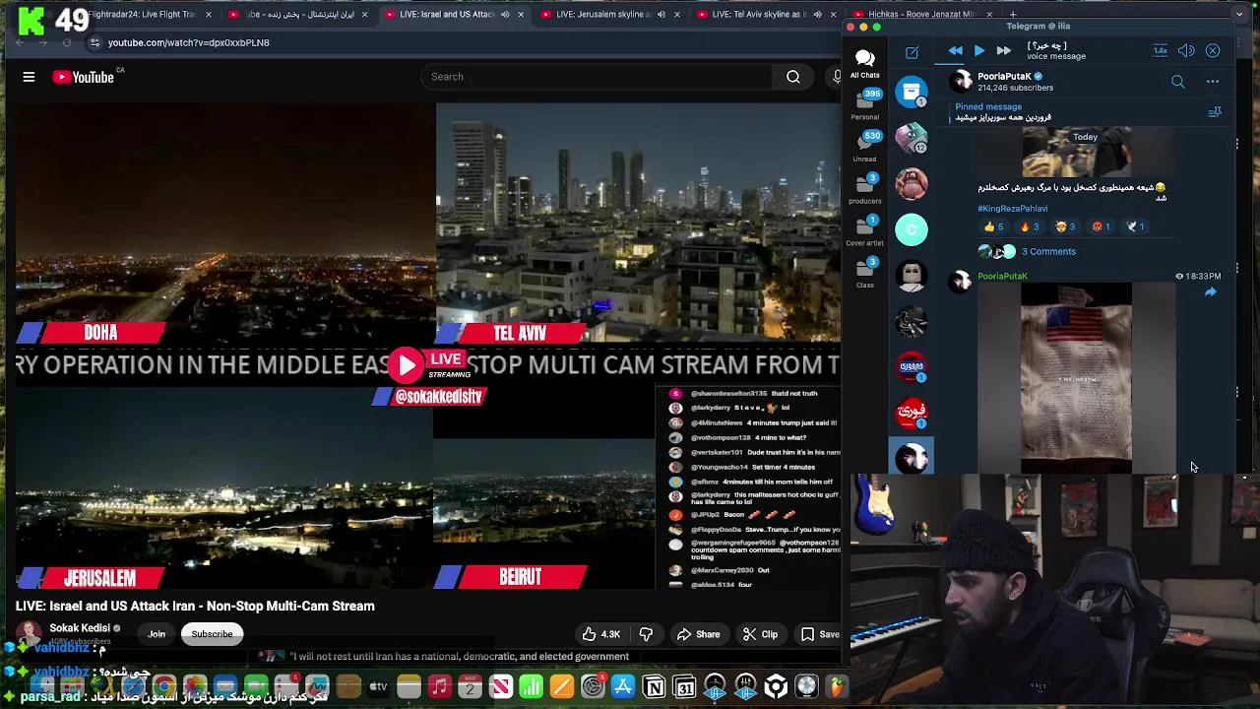Screen dimensions: 1260x709
Task: Open PooriaPutaK channel header info
Action: coord(1017,82)
